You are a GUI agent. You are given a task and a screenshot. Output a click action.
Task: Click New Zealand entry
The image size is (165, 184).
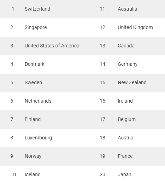(x=132, y=82)
